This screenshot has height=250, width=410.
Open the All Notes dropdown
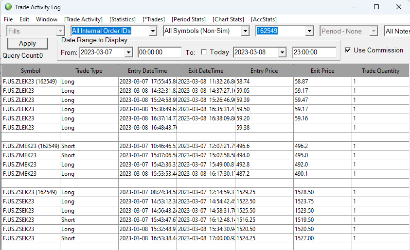397,31
